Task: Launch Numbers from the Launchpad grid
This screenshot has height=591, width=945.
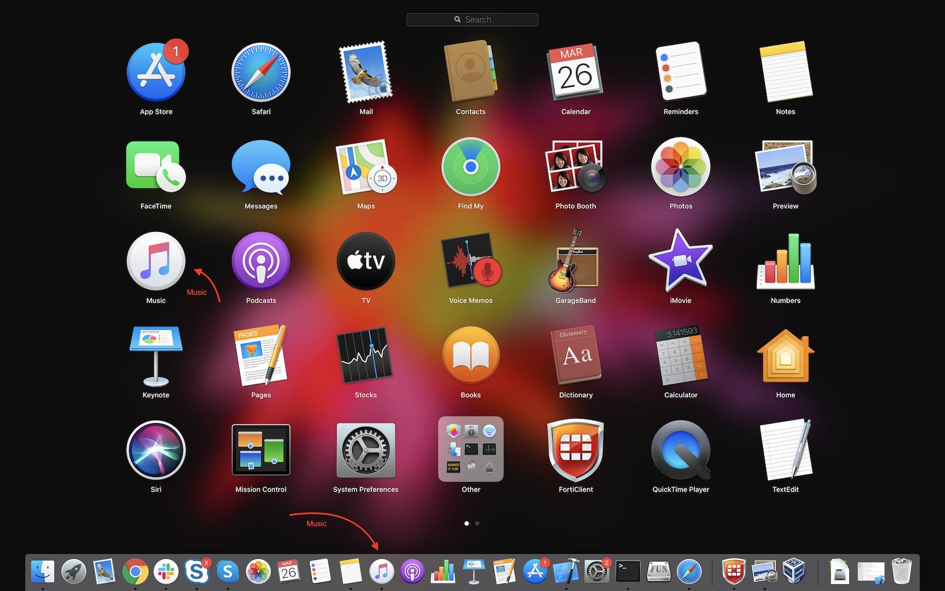Action: point(786,261)
